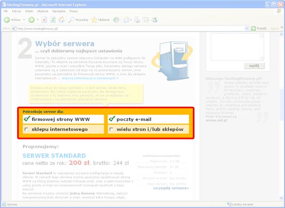
Task: Click the 200 zł price text
Action: (x=79, y=163)
